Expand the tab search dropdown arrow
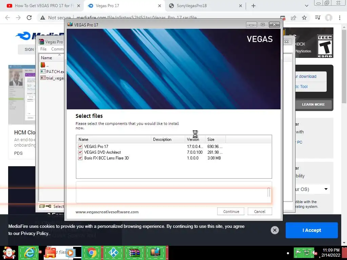 click(306, 6)
